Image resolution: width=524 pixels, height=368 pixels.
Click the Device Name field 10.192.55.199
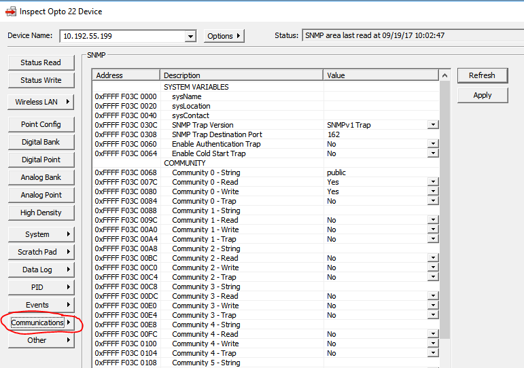[122, 36]
